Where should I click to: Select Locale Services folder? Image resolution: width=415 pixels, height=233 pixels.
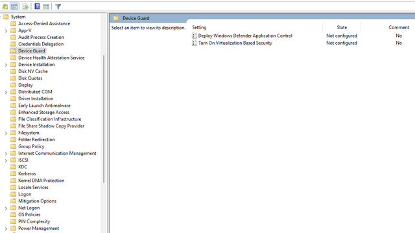tap(33, 187)
